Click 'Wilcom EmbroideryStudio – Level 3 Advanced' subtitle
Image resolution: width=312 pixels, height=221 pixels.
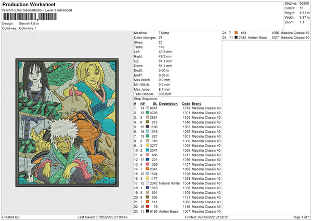37,10
